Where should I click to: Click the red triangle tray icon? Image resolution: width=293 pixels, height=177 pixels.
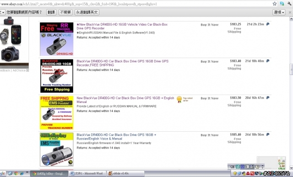click(248, 173)
